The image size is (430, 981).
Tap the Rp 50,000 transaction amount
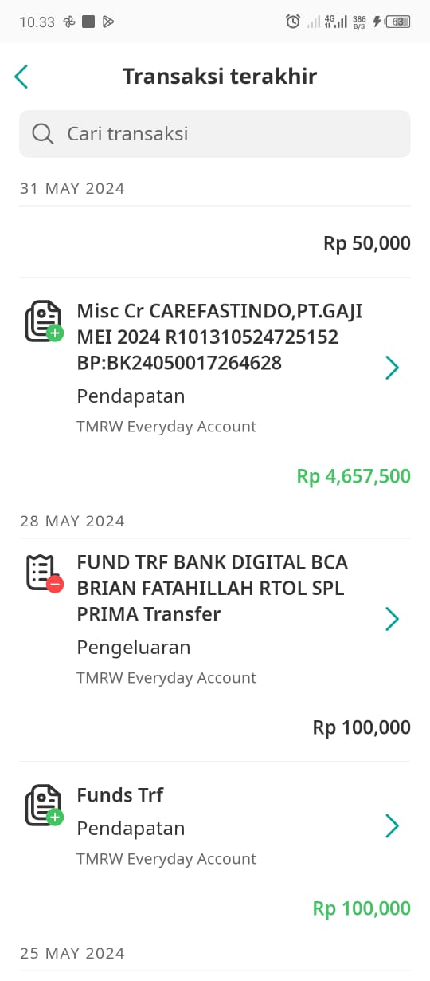point(367,243)
